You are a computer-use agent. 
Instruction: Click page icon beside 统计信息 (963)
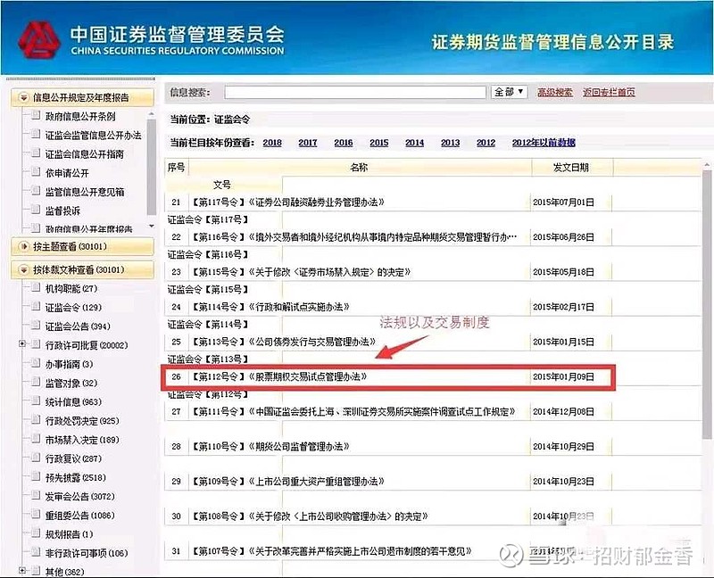pos(36,401)
